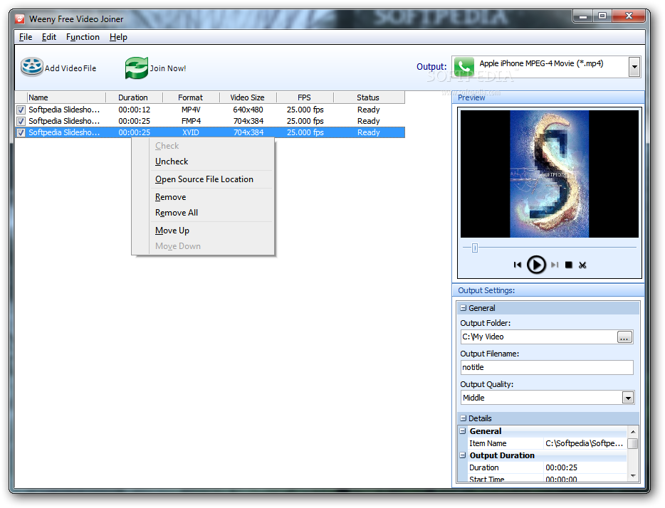
Task: Click the Duration column header
Action: click(x=134, y=97)
